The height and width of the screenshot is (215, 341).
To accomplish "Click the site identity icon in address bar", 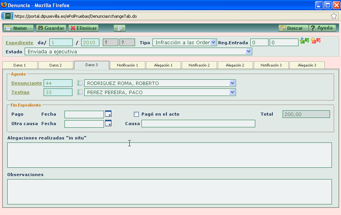I will click(x=8, y=16).
